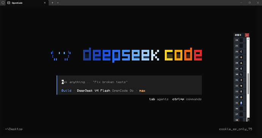Click the ~\Desktop path in status bar

(x=14, y=129)
